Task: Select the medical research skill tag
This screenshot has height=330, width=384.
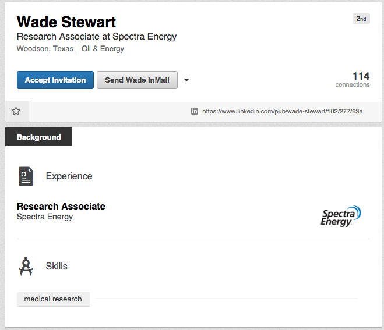Action: pyautogui.click(x=53, y=299)
